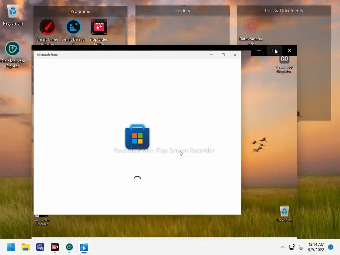The height and width of the screenshot is (255, 340).
Task: Select the Recycle Bin desktop icon at top-left
Action: click(13, 15)
